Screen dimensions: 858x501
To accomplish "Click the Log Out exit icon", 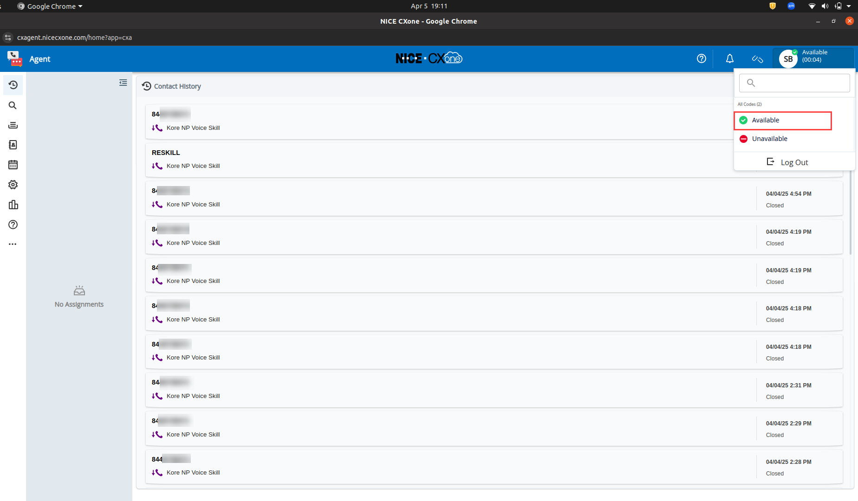I will pos(771,161).
